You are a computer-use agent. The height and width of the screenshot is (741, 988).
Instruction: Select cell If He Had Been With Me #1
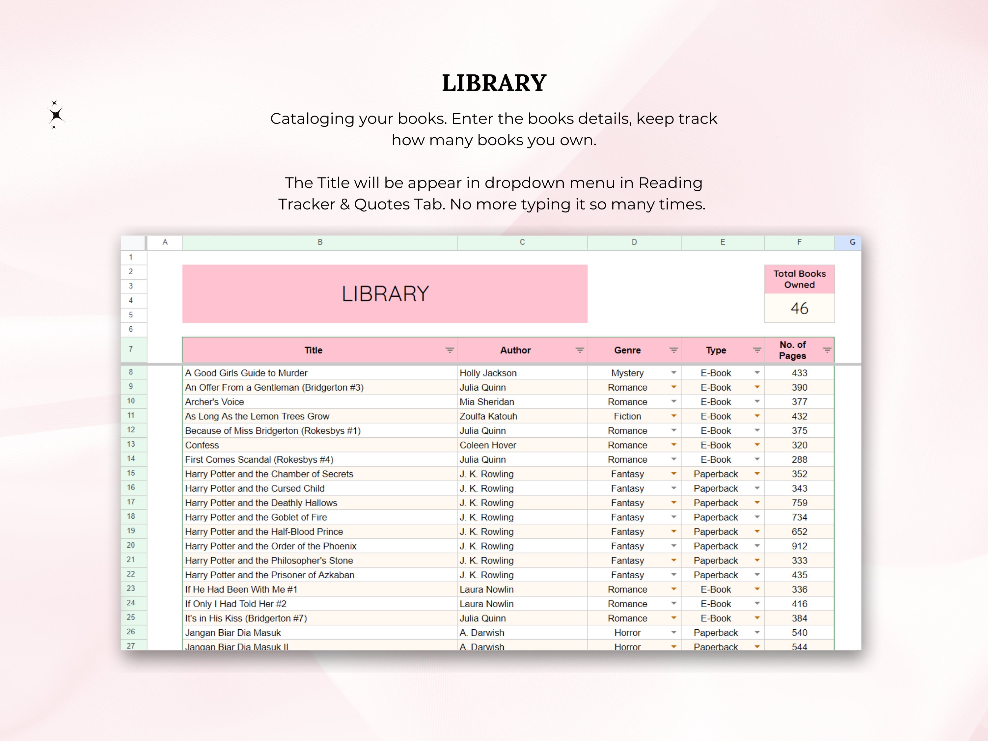[320, 589]
